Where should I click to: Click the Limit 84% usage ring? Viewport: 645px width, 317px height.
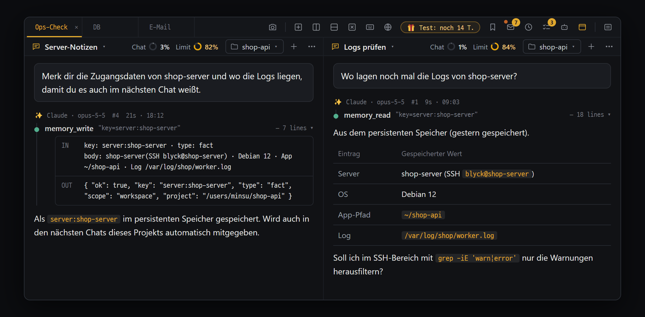pos(495,47)
